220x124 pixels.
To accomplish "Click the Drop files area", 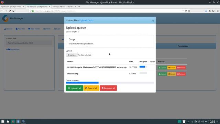I will coord(110,41).
